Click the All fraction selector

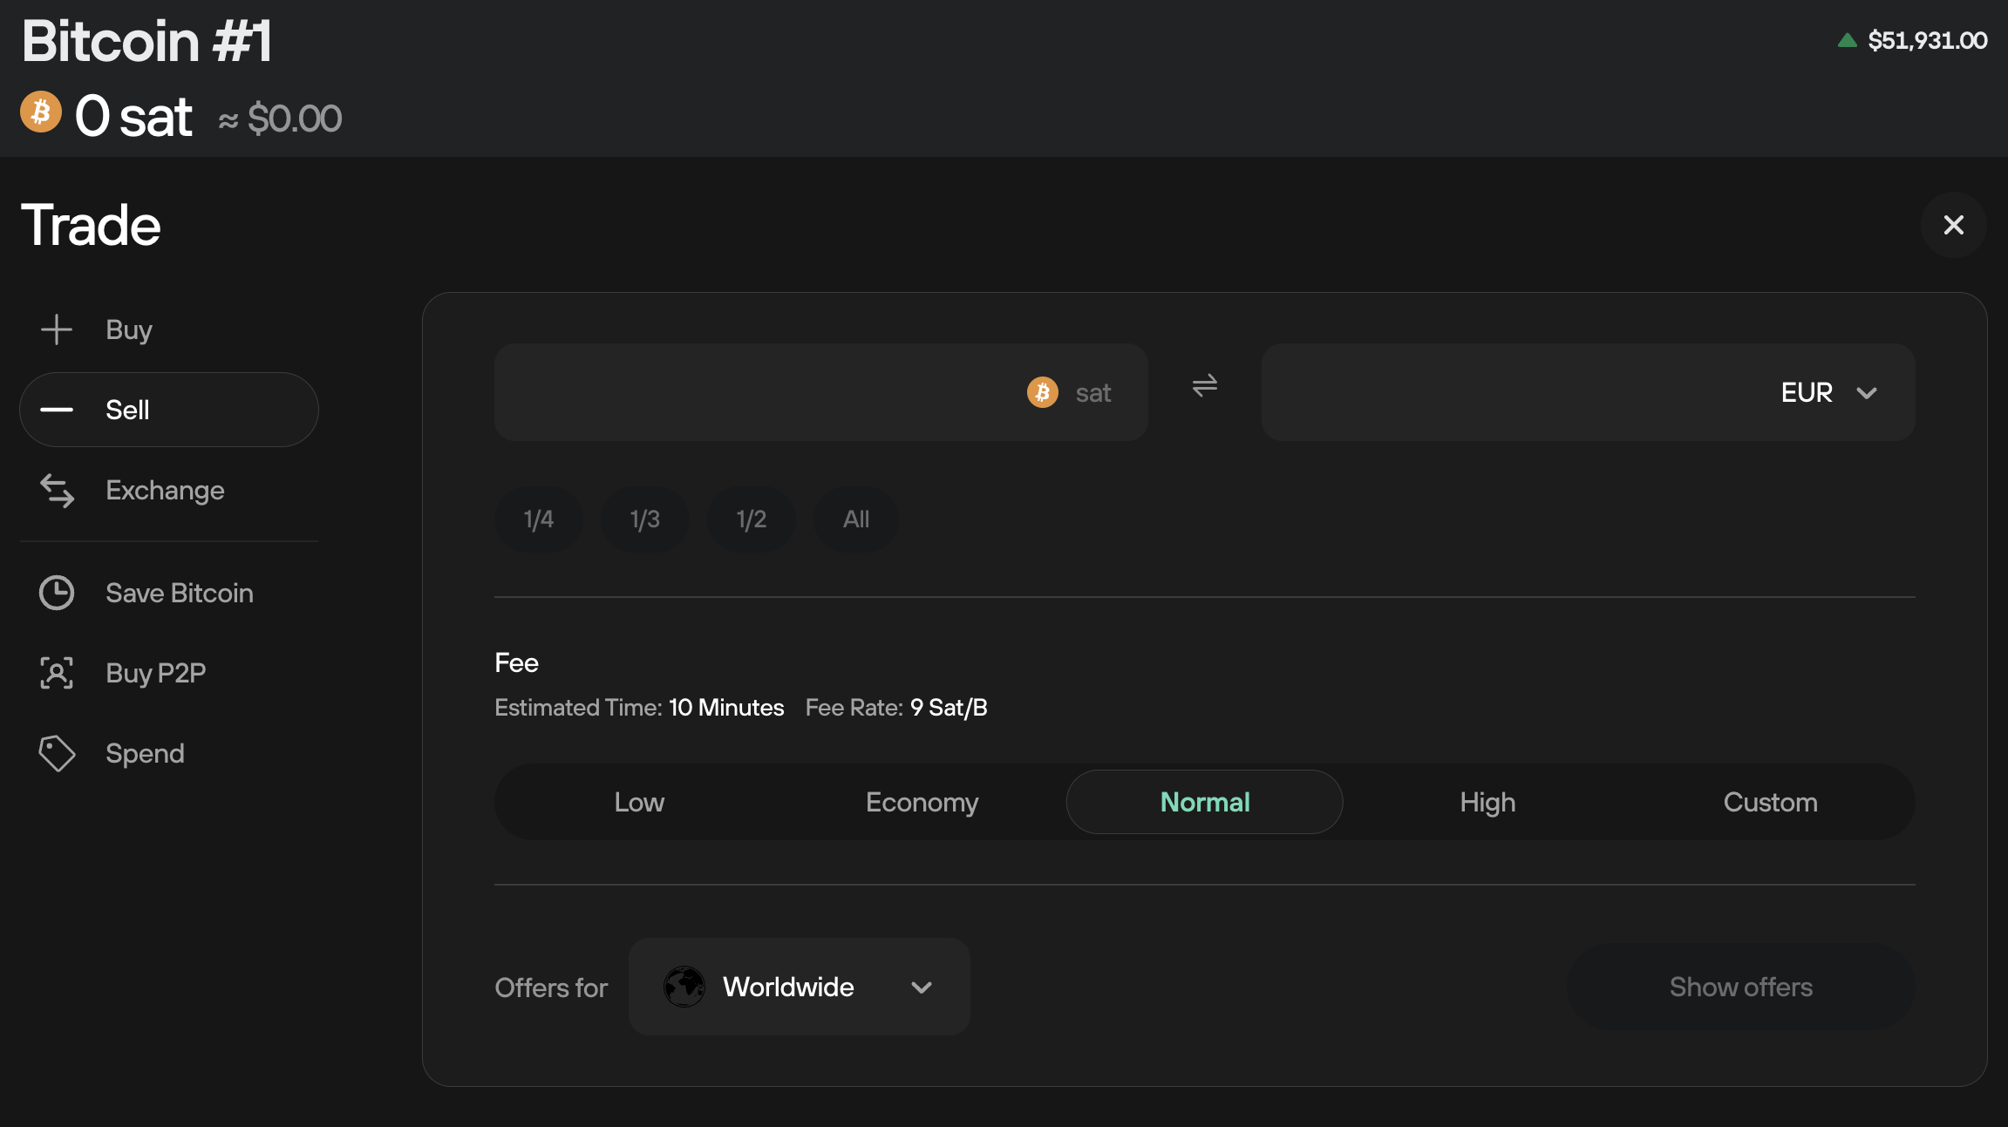(856, 517)
